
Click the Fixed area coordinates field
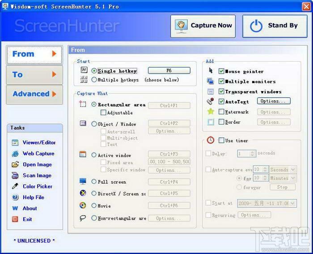tap(169, 162)
